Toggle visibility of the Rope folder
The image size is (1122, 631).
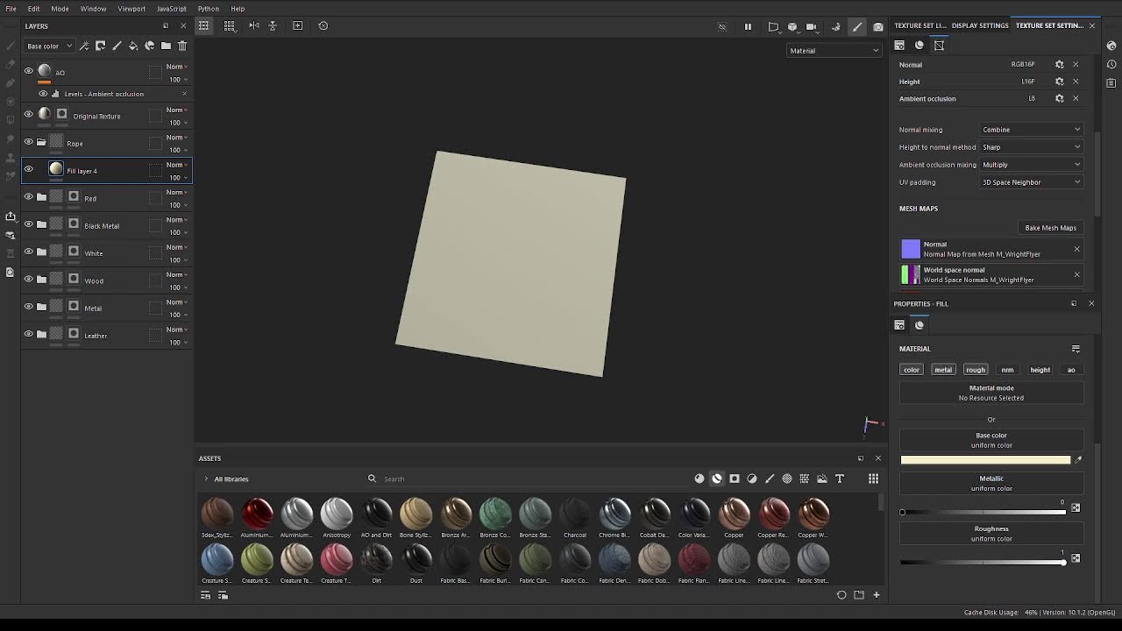pos(28,142)
